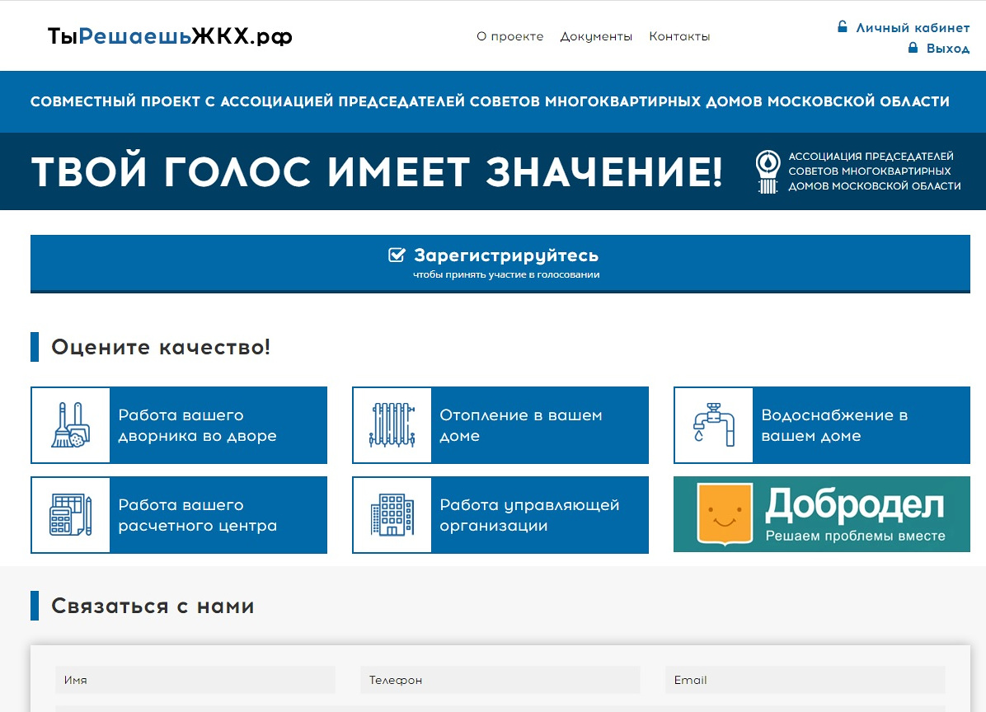This screenshot has width=986, height=712.
Task: Click the heating radiator icon
Action: [x=392, y=425]
